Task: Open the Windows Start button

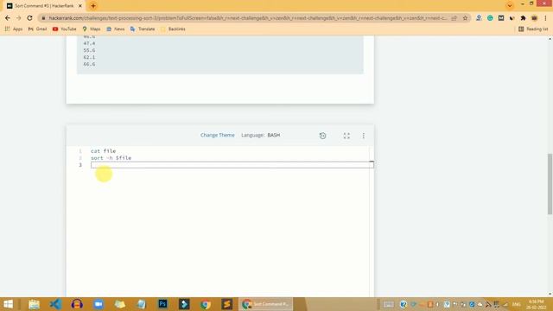Action: [8, 304]
